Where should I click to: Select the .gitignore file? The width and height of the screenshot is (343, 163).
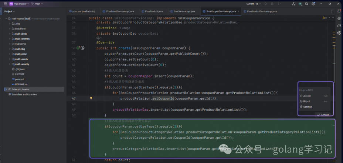point(18,69)
